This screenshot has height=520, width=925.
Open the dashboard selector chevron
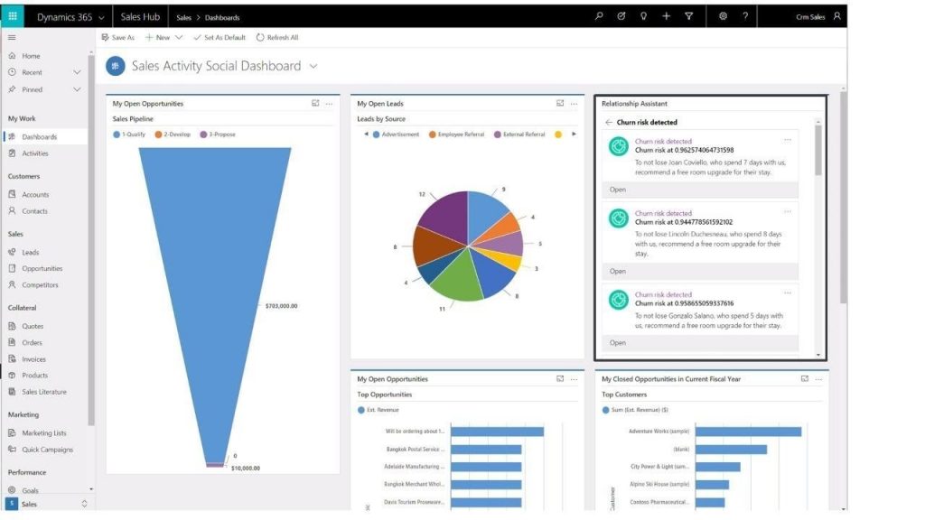(313, 66)
